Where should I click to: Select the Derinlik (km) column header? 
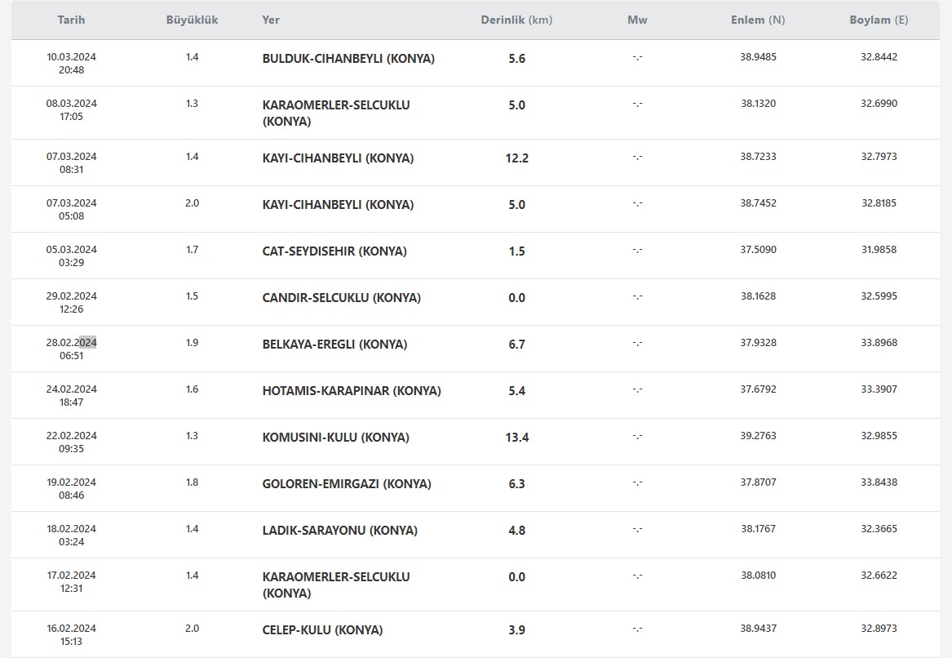click(x=516, y=20)
